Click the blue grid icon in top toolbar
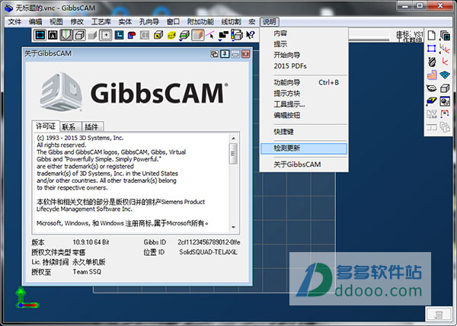457x326 pixels. [119, 35]
